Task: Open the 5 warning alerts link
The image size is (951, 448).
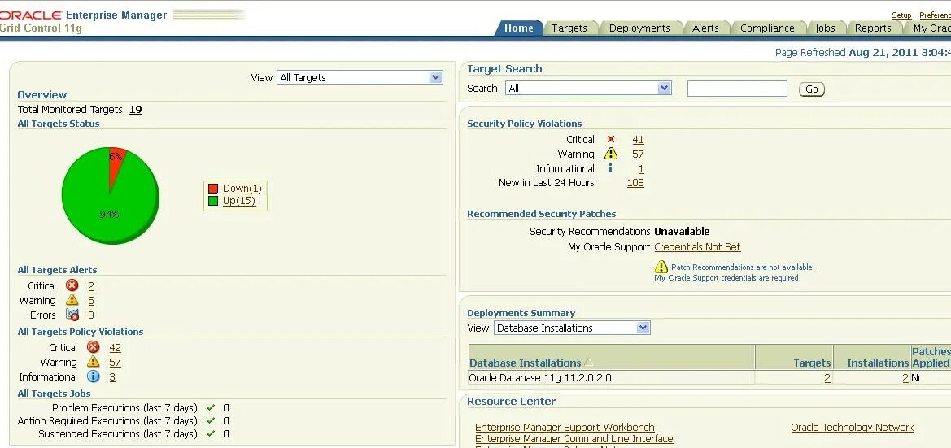Action: point(91,300)
